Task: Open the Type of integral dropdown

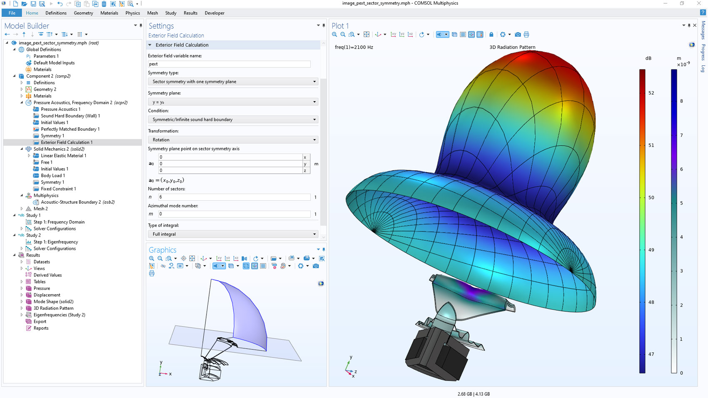Action: point(233,234)
